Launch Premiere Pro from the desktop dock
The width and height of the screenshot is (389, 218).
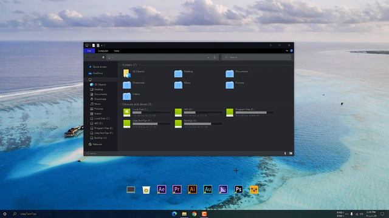click(177, 190)
